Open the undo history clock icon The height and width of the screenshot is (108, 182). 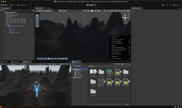tap(167, 5)
